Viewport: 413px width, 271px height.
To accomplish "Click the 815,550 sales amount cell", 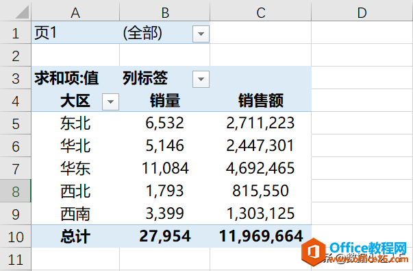I will coord(261,191).
